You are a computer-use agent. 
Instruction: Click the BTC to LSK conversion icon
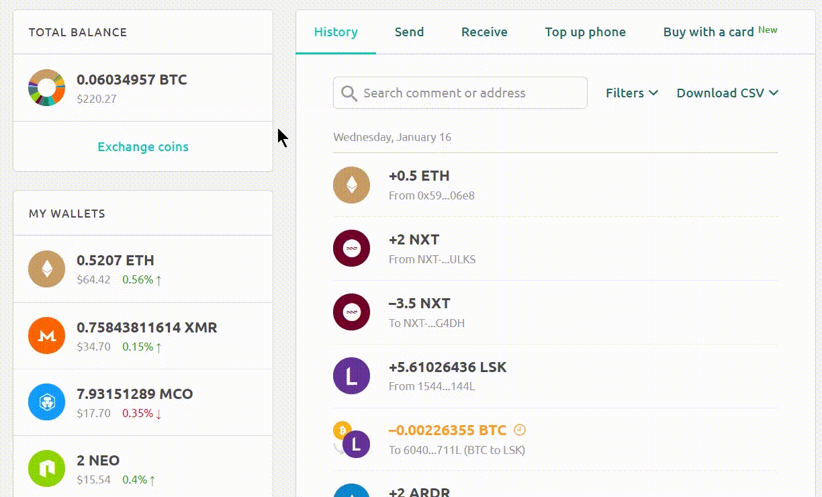(351, 443)
